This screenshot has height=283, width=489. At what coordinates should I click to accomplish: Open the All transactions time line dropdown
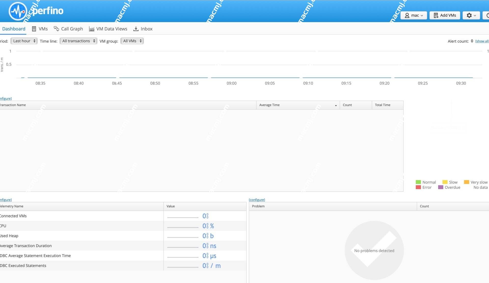[78, 41]
